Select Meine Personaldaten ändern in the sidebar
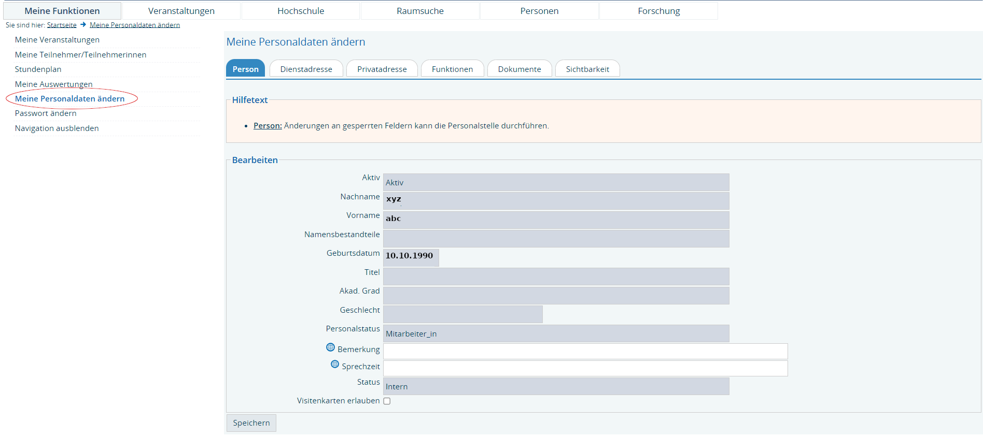 point(69,98)
